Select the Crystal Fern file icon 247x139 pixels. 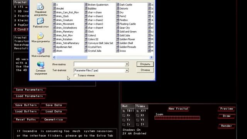(x=86, y=47)
